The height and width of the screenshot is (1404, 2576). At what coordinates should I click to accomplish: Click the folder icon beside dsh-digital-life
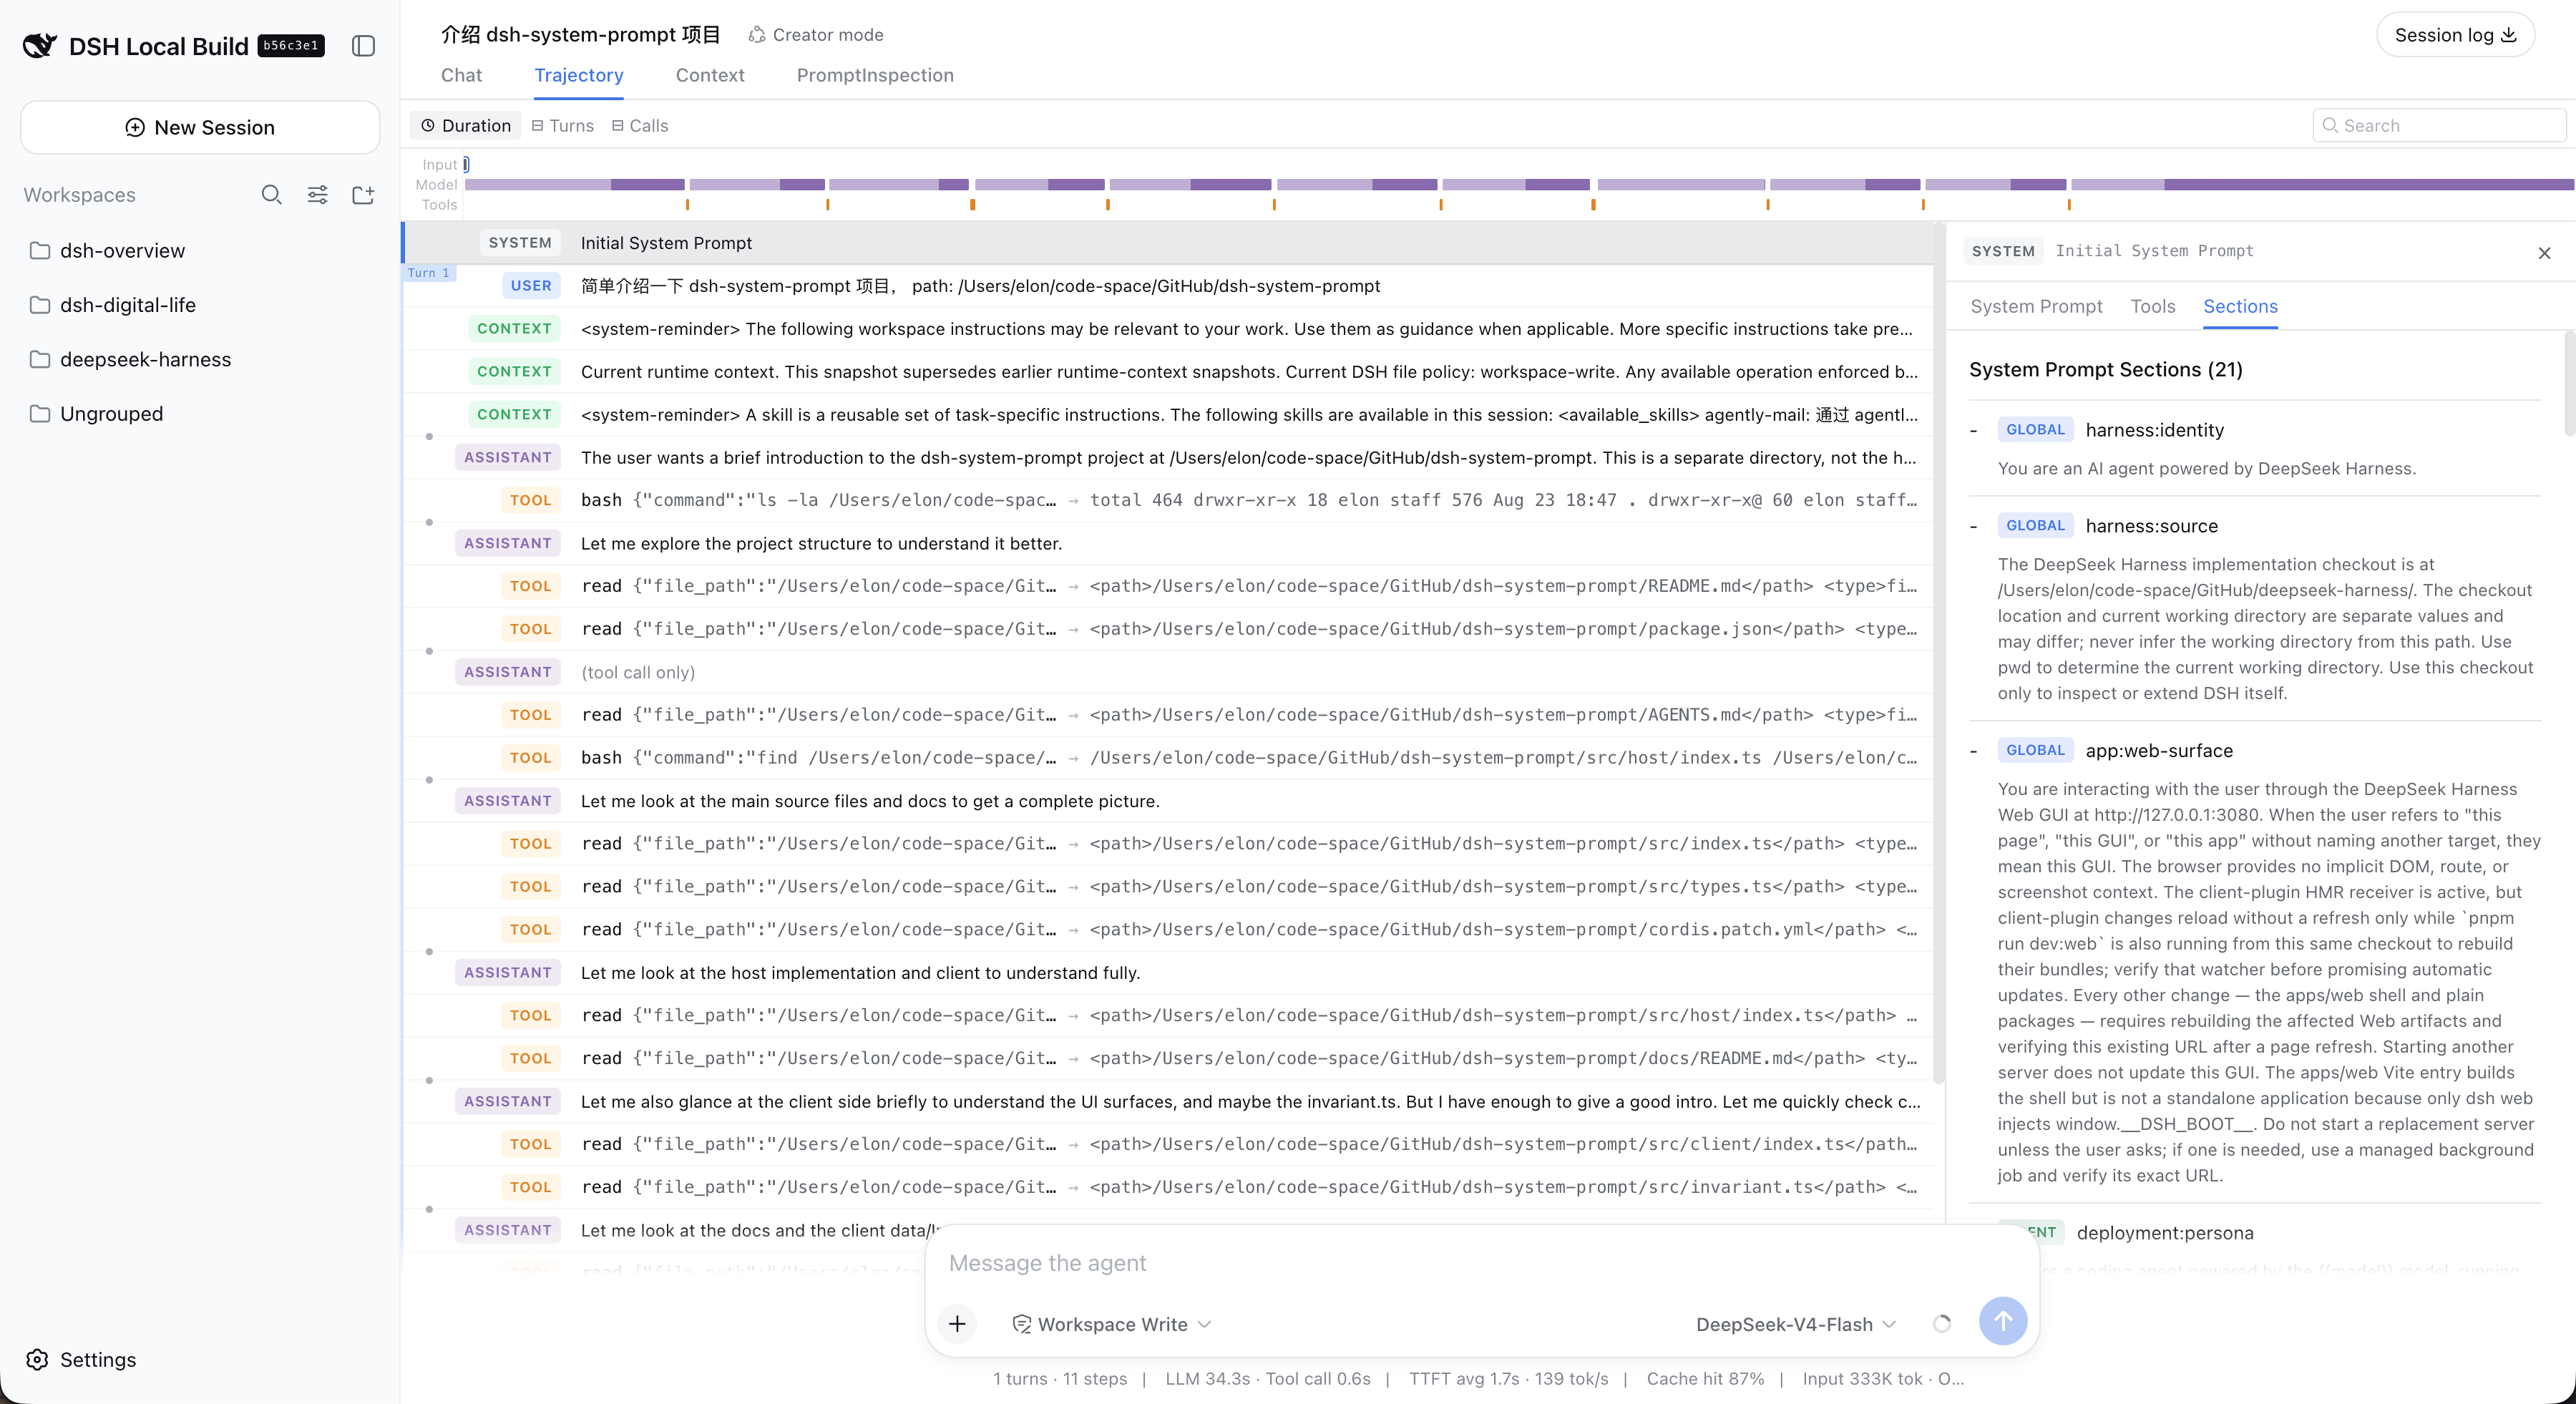40,305
